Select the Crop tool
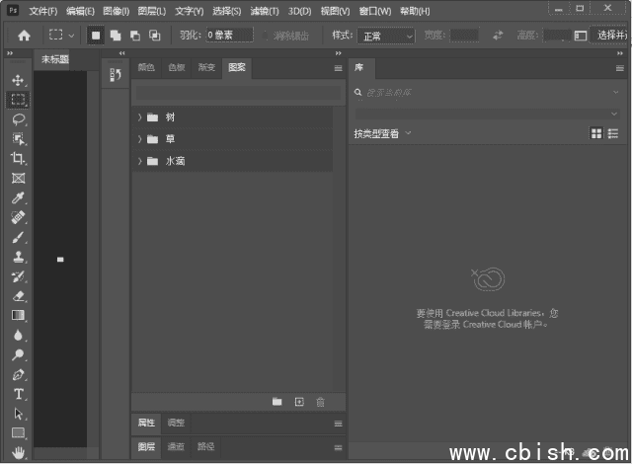 (x=18, y=158)
